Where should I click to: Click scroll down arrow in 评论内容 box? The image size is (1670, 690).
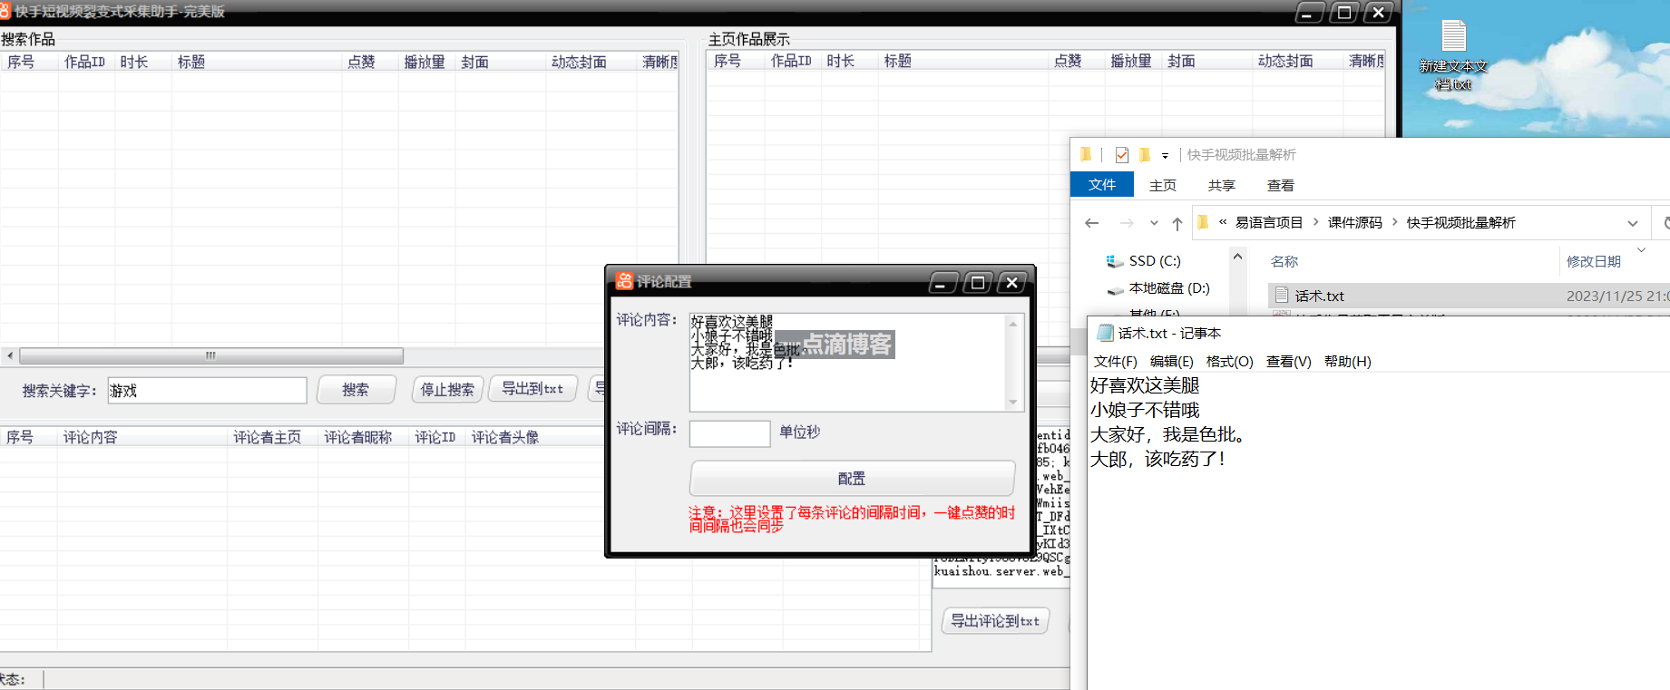click(1013, 403)
